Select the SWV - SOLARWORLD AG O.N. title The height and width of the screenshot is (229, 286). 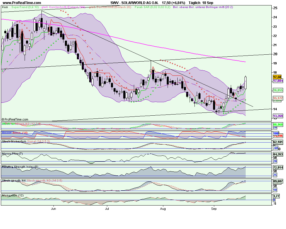[x=134, y=3]
